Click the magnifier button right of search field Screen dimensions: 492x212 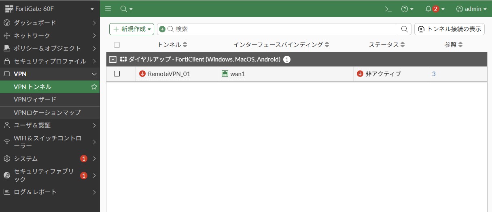pos(405,29)
